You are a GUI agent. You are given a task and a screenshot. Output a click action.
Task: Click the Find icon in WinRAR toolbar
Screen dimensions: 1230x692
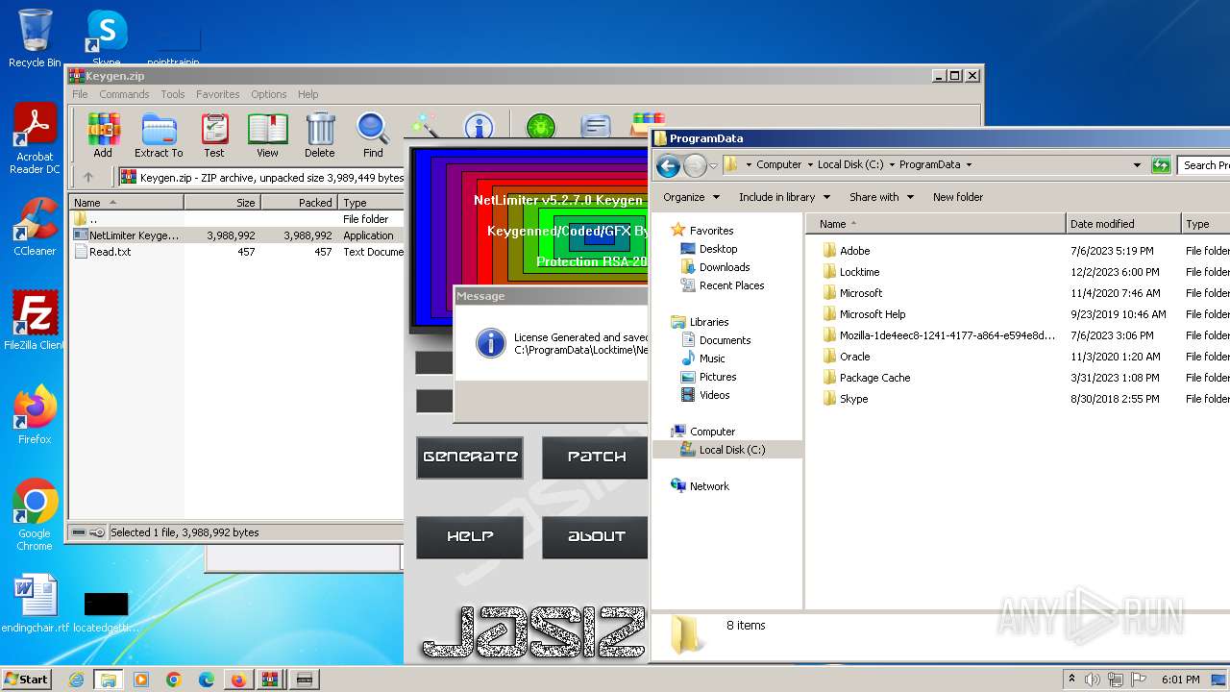pos(373,135)
